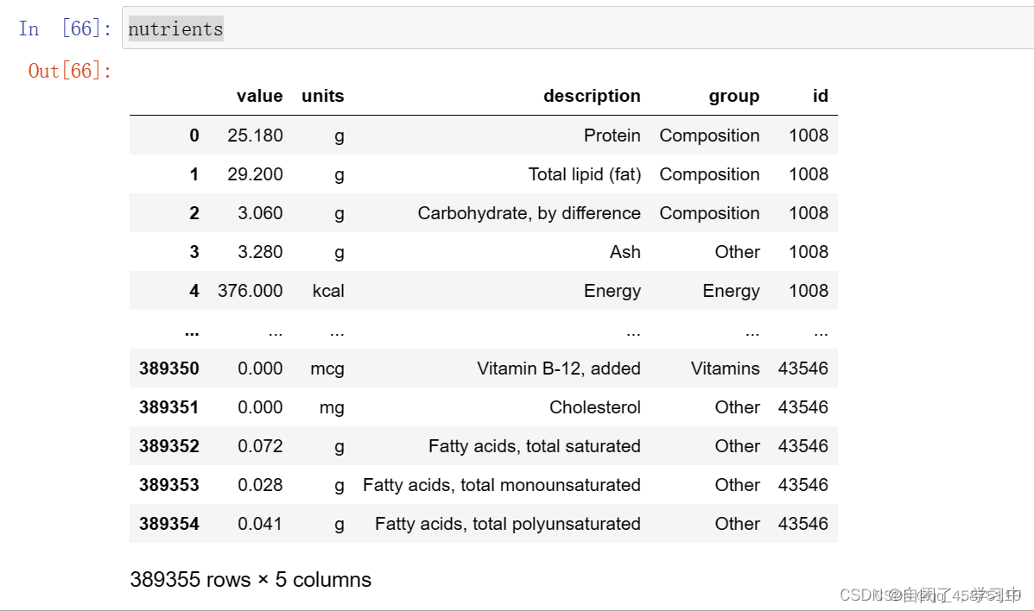
Task: Select the Fatty acids, total monounsaturated cell
Action: pyautogui.click(x=501, y=485)
